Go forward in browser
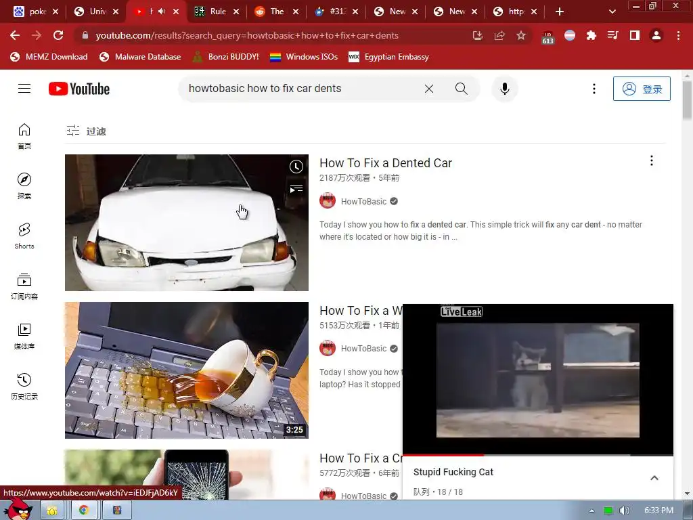This screenshot has height=520, width=693. 37,35
